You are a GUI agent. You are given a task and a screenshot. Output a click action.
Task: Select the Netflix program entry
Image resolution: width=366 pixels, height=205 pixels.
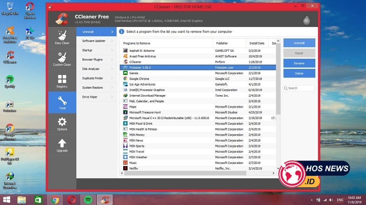tap(133, 168)
